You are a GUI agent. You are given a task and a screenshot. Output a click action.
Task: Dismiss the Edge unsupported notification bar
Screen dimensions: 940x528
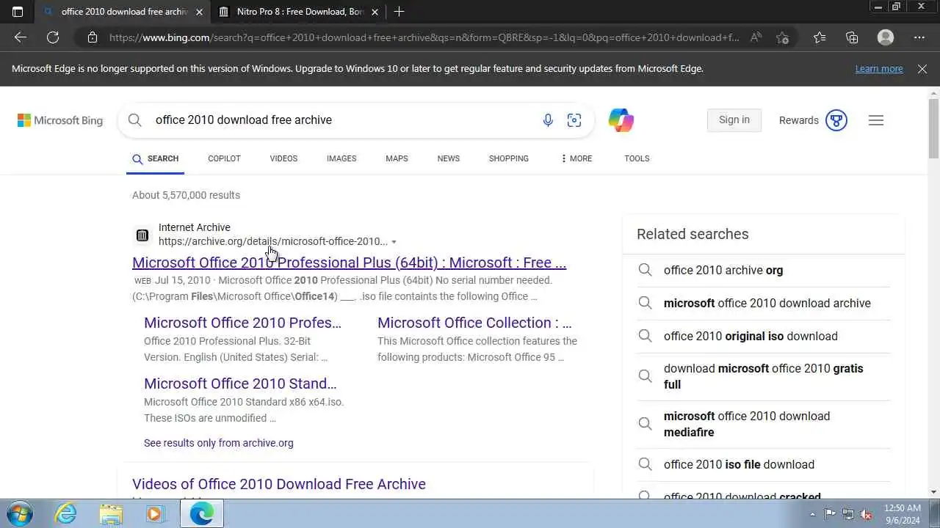(922, 68)
